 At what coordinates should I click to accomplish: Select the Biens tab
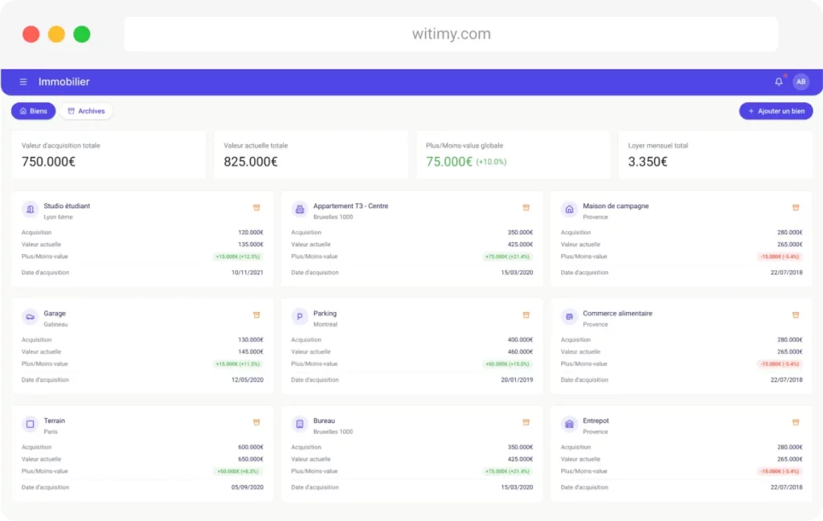point(34,111)
